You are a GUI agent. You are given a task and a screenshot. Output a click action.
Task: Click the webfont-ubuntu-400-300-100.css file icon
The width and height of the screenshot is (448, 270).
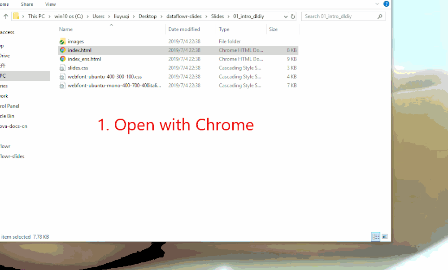click(62, 77)
